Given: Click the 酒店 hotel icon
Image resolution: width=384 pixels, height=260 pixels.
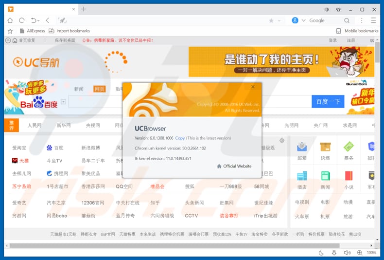Looking at the screenshot, I should pos(302,176).
